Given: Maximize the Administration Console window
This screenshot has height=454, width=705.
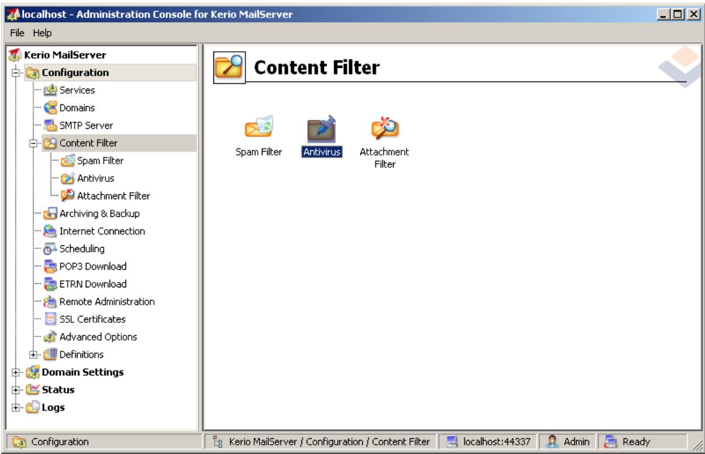Looking at the screenshot, I should [676, 13].
